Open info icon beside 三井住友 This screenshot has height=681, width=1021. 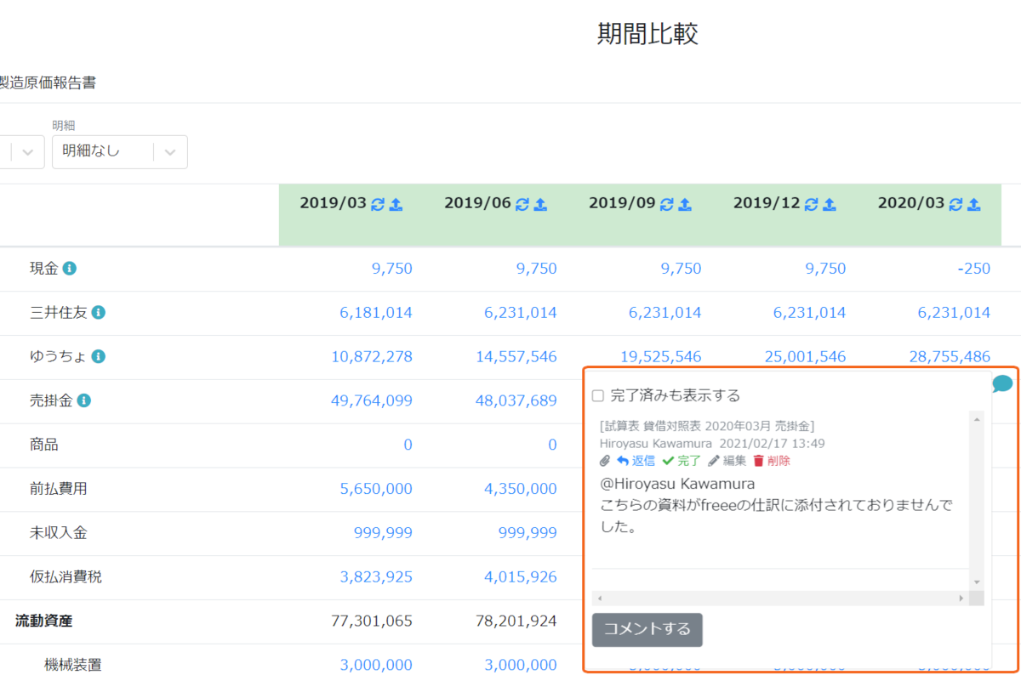click(99, 313)
